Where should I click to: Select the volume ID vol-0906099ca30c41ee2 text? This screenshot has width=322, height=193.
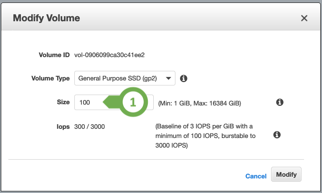point(109,55)
